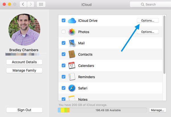
Task: Show all preferences with grid button
Action: pyautogui.click(x=41, y=4)
